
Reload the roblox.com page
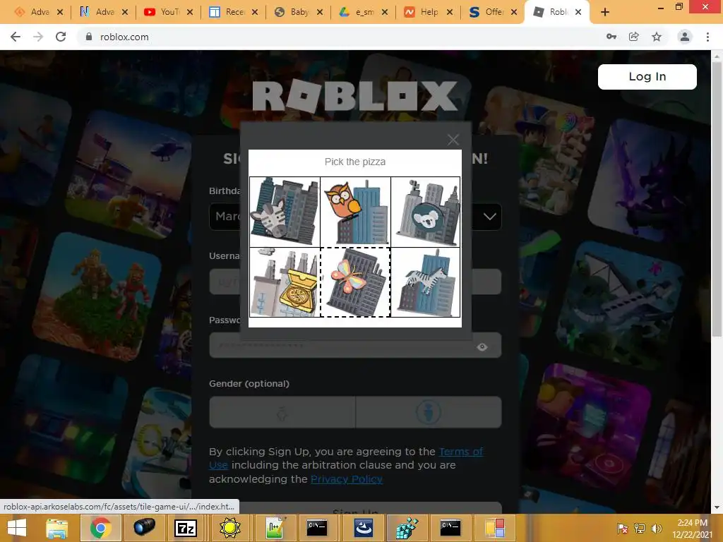pyautogui.click(x=61, y=37)
